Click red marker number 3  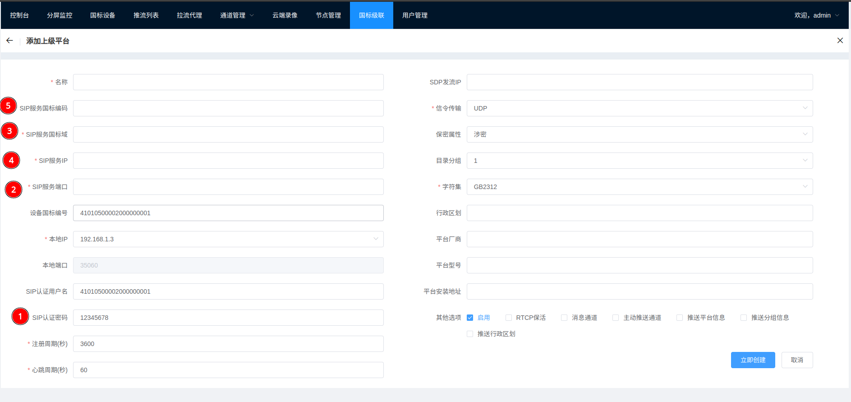click(9, 131)
